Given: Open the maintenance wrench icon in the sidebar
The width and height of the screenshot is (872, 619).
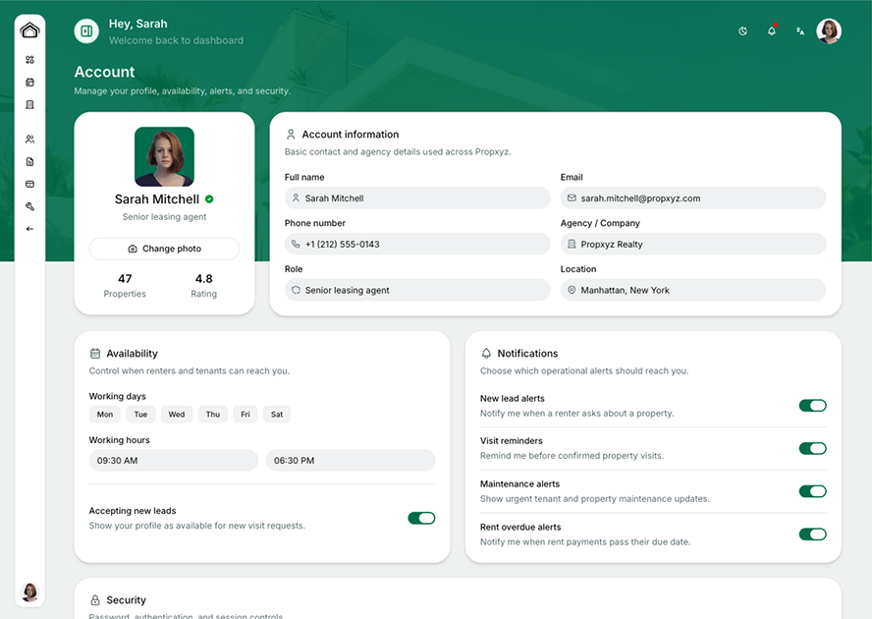Looking at the screenshot, I should point(30,206).
